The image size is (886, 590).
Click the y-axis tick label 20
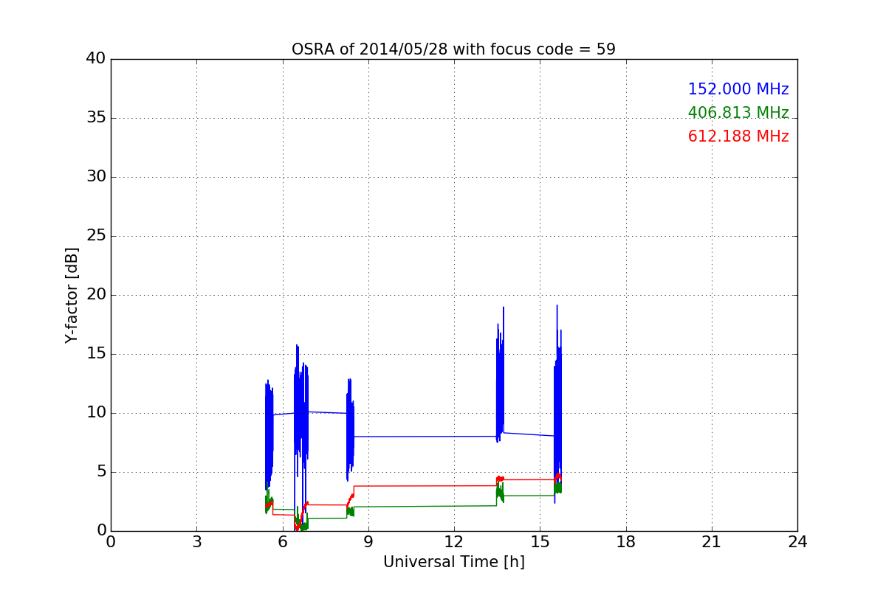[x=96, y=295]
